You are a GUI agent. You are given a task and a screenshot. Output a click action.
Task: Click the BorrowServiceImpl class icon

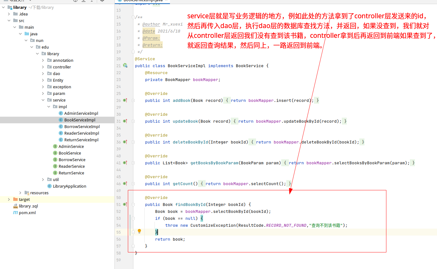[x=61, y=126]
